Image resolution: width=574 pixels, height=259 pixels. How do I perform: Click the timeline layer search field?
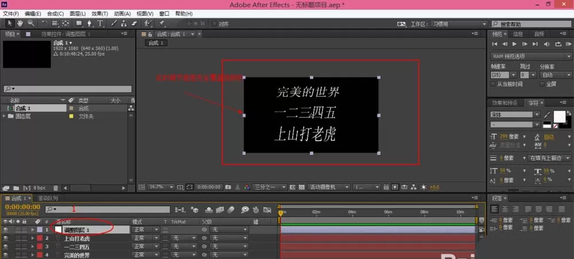(108, 210)
